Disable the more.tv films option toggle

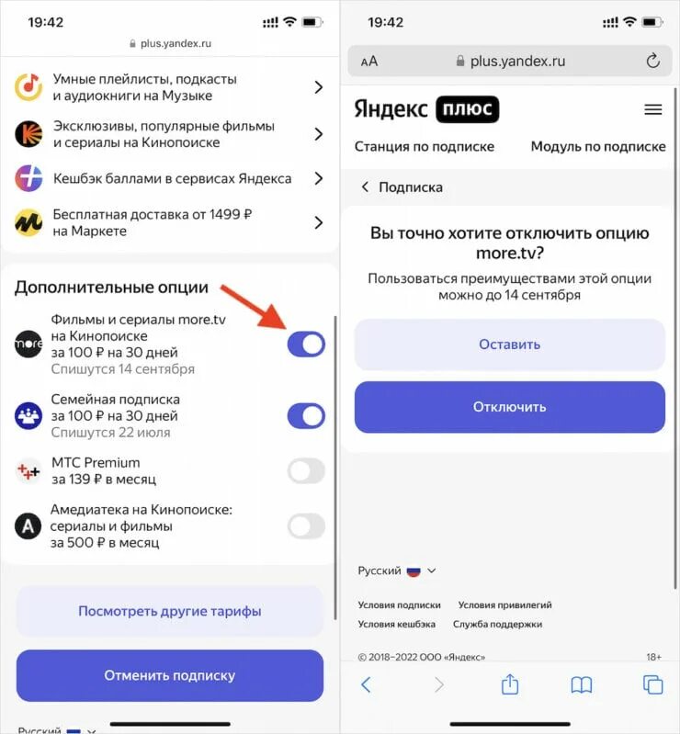[306, 344]
